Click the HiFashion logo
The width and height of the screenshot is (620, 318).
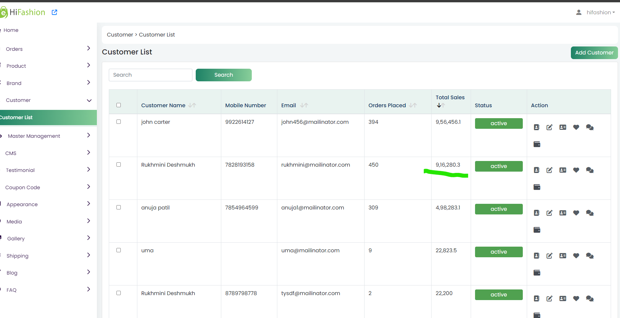tap(23, 12)
